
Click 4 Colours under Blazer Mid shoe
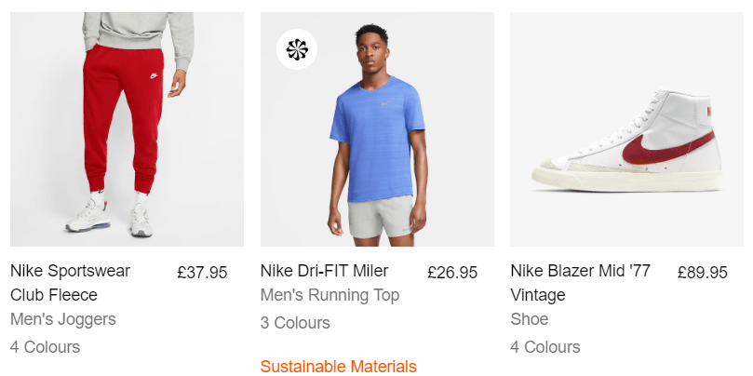click(x=545, y=347)
